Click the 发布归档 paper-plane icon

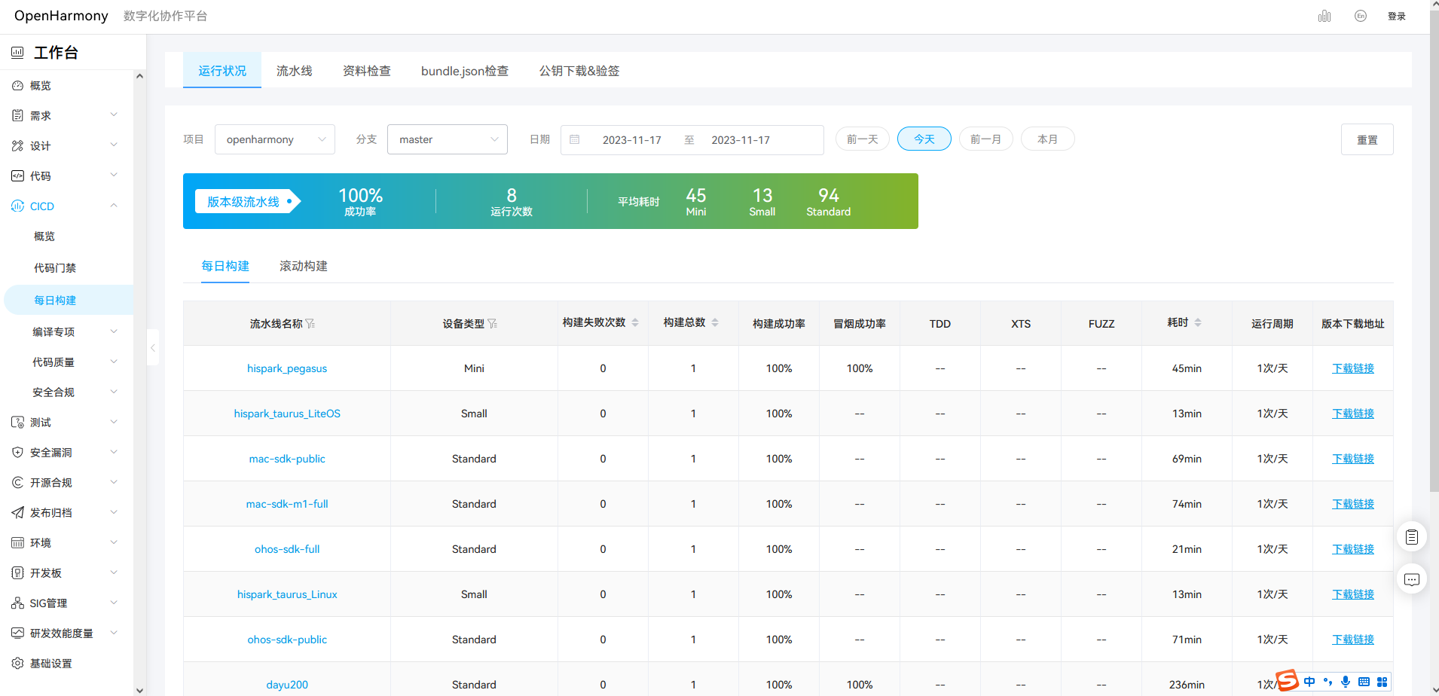[x=17, y=513]
